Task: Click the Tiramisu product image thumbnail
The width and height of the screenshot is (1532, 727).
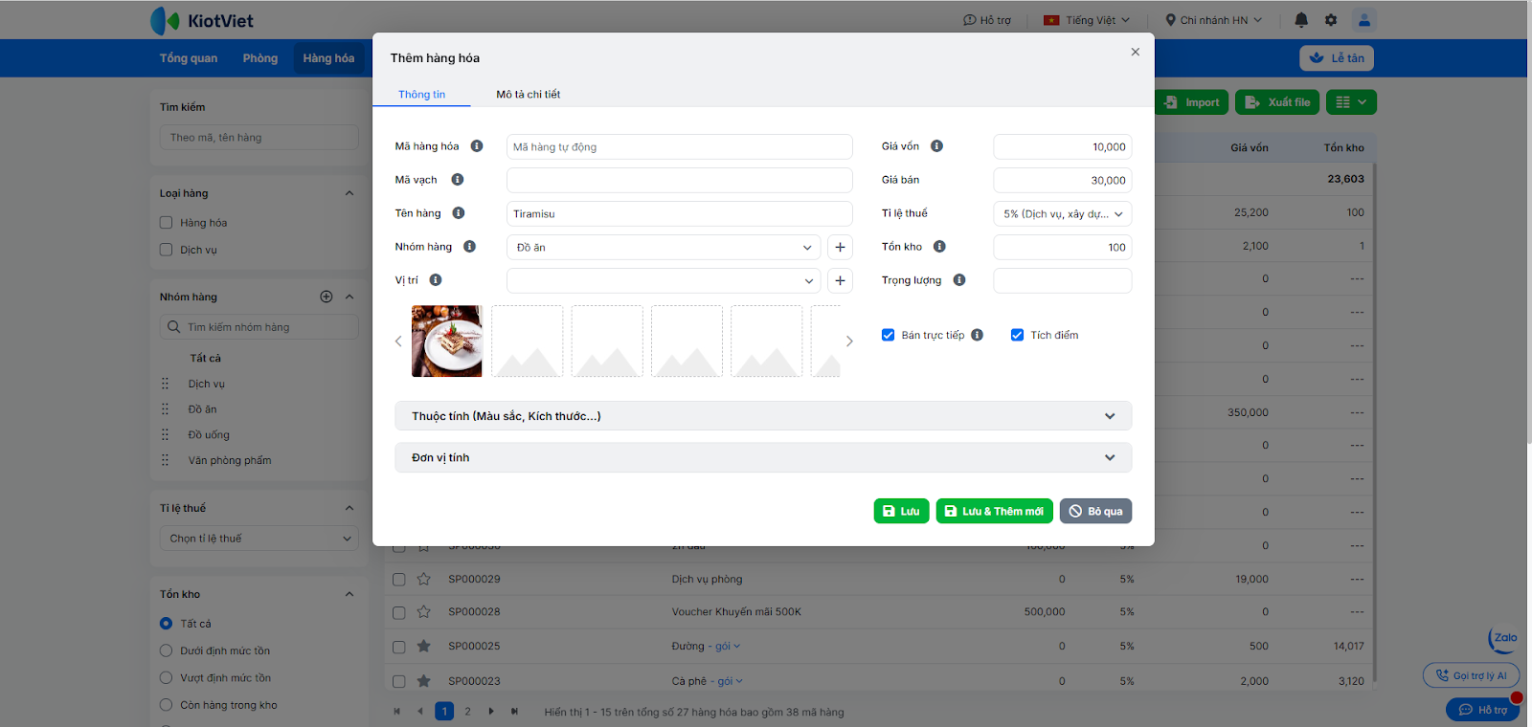Action: [x=447, y=341]
